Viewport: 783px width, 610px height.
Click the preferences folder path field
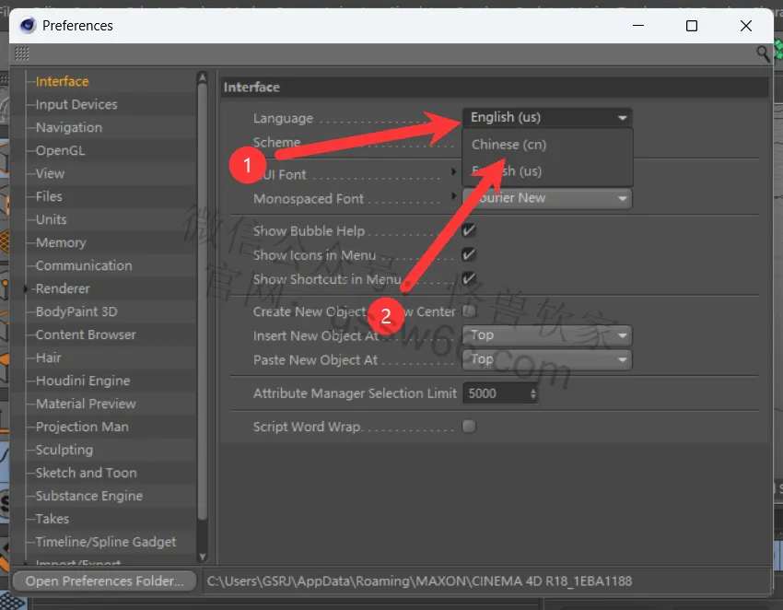[x=487, y=581]
